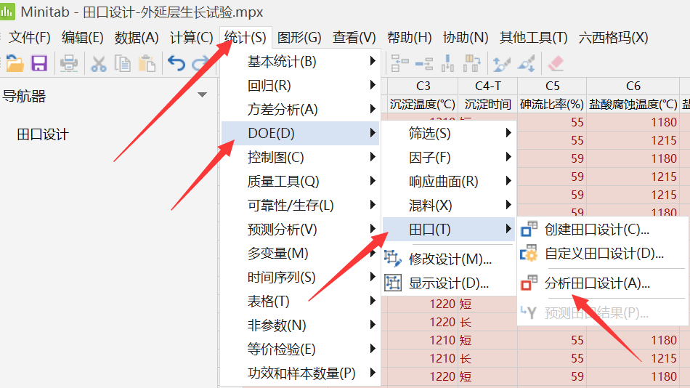Open the 协助(N) menu

(x=466, y=38)
